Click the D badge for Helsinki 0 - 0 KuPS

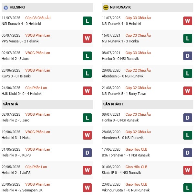87,153
